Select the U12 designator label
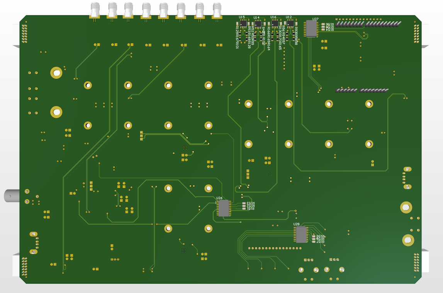 pos(289,17)
